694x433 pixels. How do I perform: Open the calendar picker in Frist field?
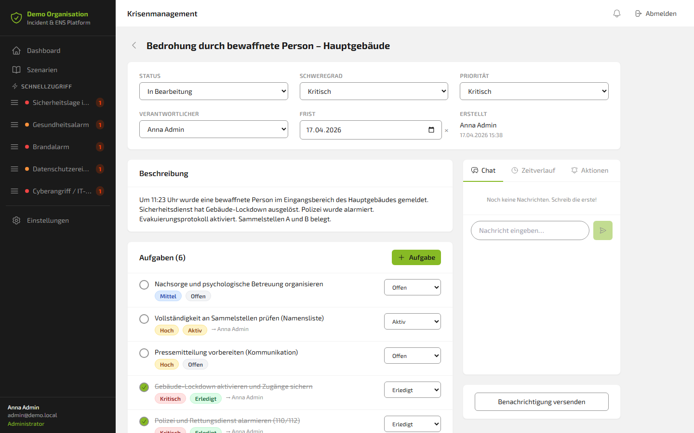431,130
